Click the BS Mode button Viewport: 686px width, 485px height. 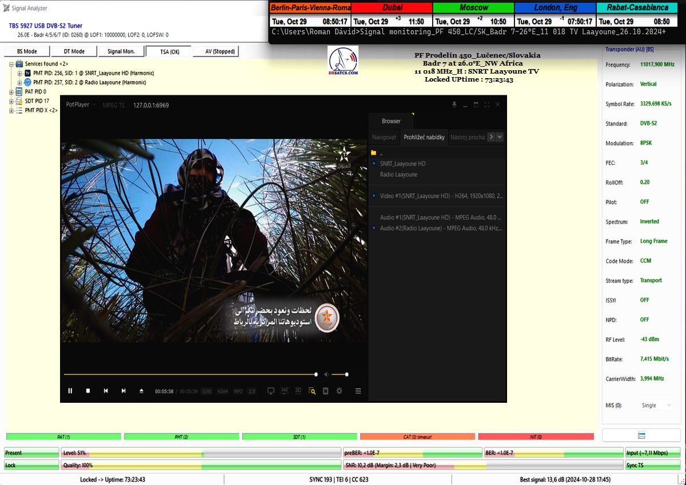click(x=27, y=51)
